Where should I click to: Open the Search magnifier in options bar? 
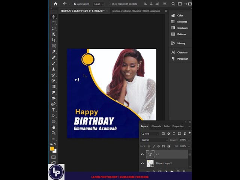173,4
